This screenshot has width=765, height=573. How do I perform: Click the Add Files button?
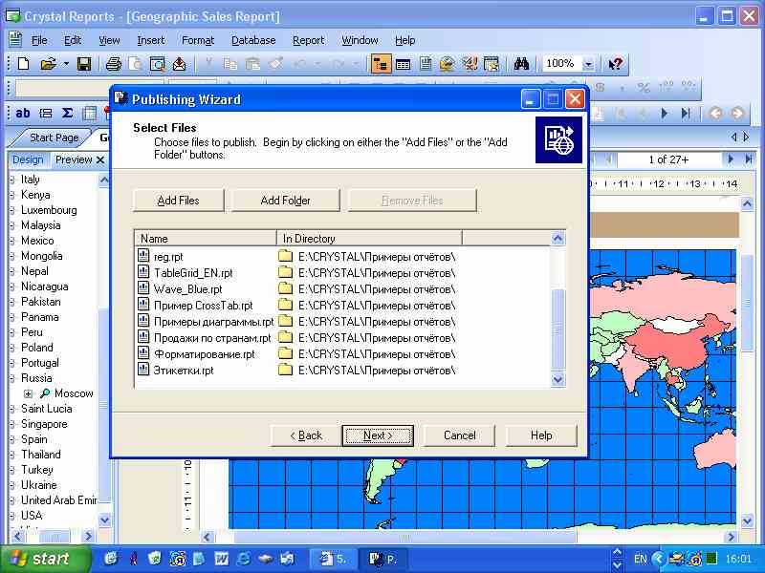coord(179,201)
